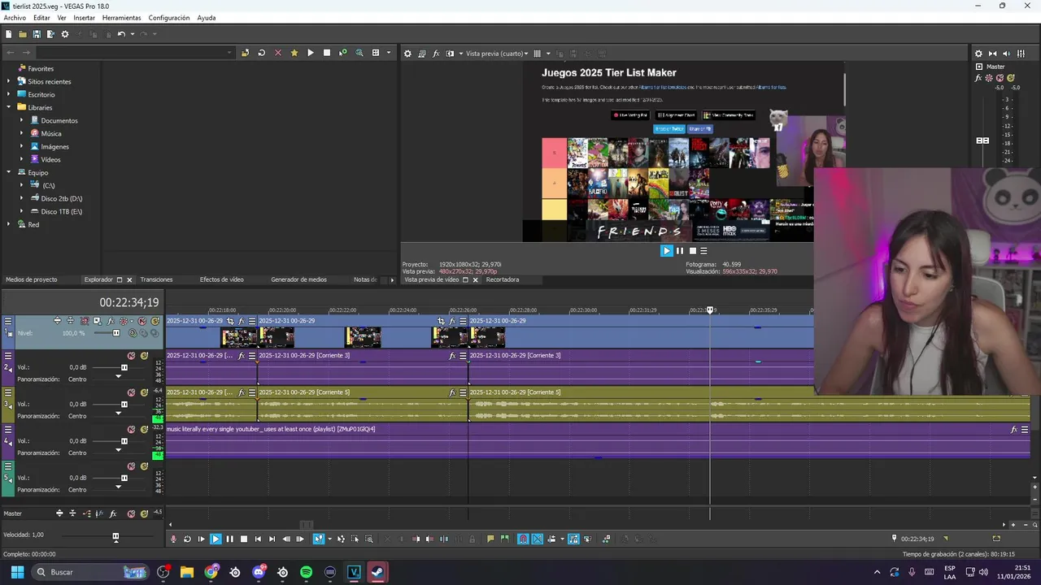Viewport: 1041px width, 585px height.
Task: Toggle snapping (magnet icon)
Action: (x=523, y=539)
